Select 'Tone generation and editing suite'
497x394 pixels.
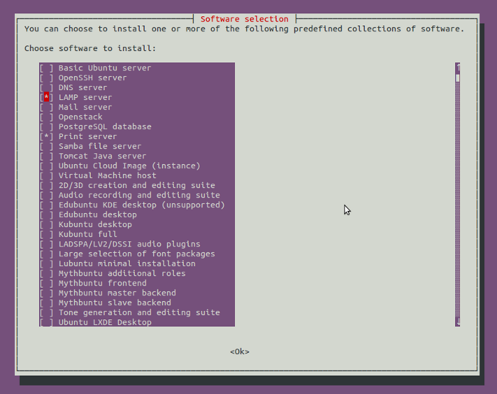coord(137,312)
